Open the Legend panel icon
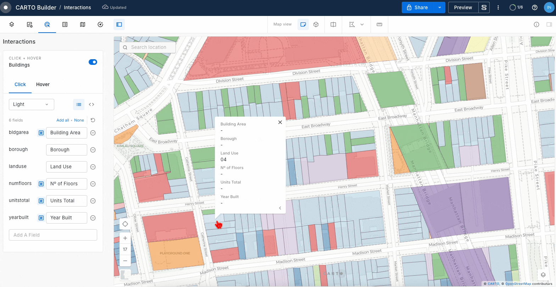Viewport: 556px width, 287px height. click(x=65, y=24)
